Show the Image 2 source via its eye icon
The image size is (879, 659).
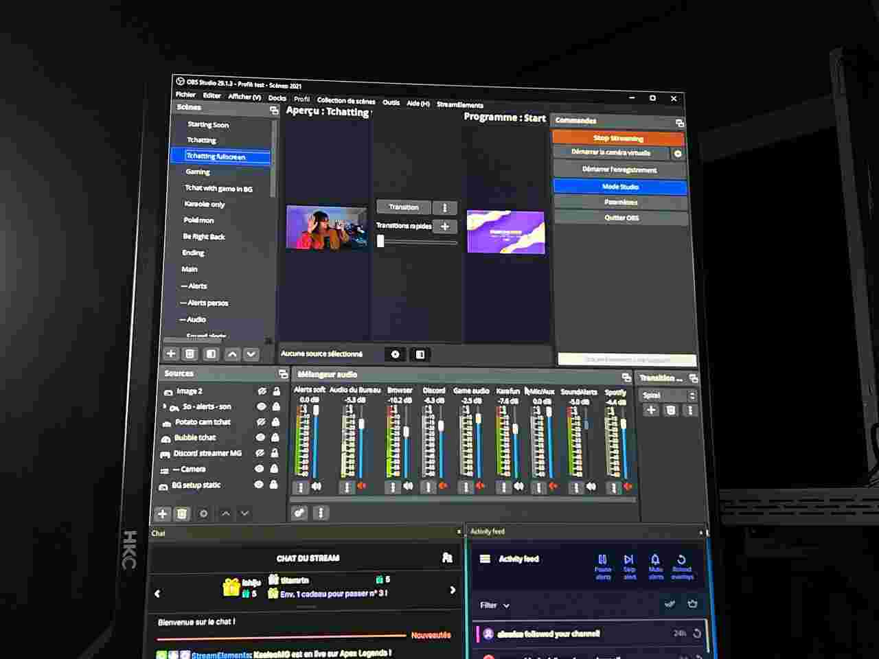pos(261,391)
